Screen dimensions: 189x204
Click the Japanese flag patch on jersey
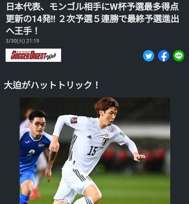click(x=107, y=135)
